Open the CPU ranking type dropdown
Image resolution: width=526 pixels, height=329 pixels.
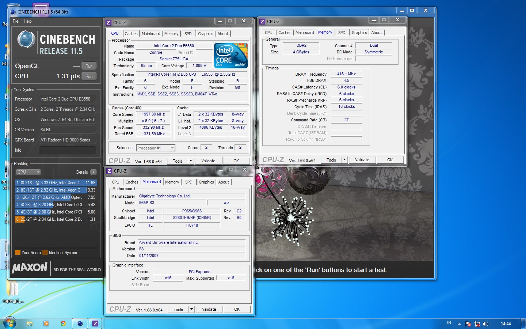28,172
